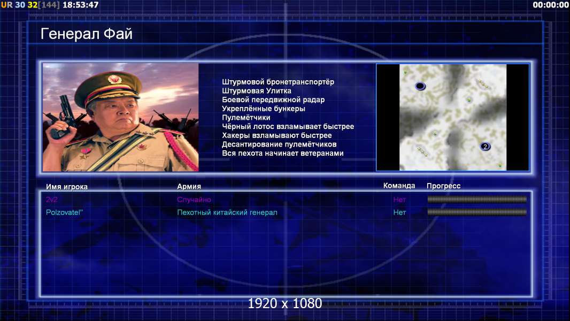Click the Штурмовой бронетранспортёр ability line
The width and height of the screenshot is (570, 321).
pyautogui.click(x=278, y=82)
